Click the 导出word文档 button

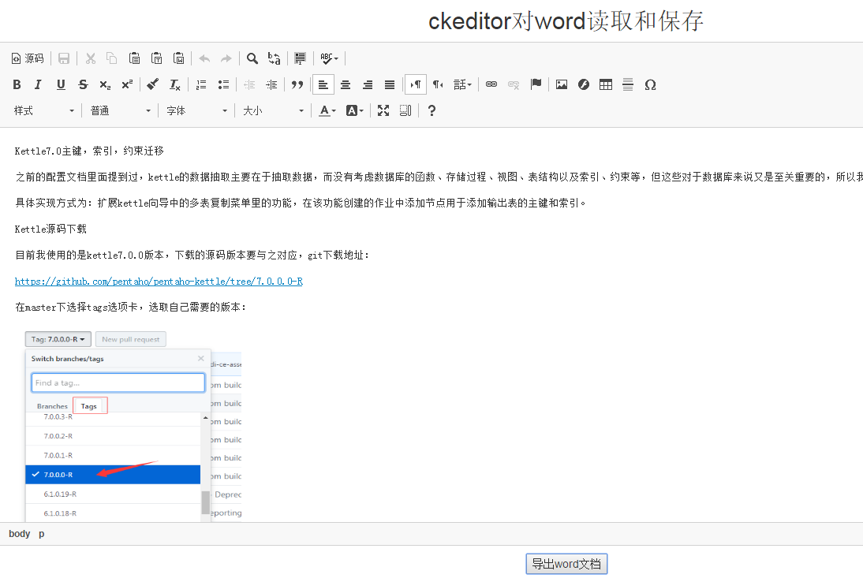566,564
